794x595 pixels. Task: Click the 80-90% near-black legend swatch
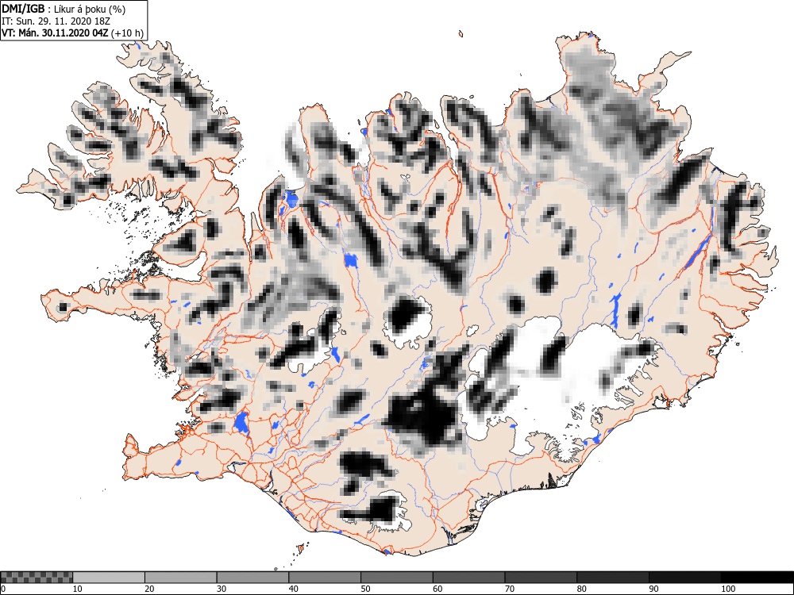tap(612, 578)
